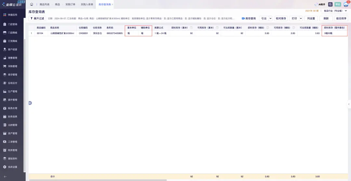351x181 pixels.
Task: Switch to the 商品列表 tab
Action: [x=45, y=5]
